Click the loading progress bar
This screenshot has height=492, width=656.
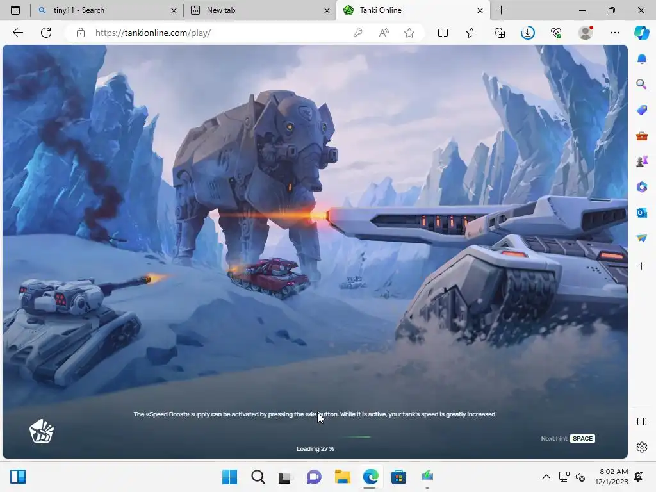click(315, 437)
